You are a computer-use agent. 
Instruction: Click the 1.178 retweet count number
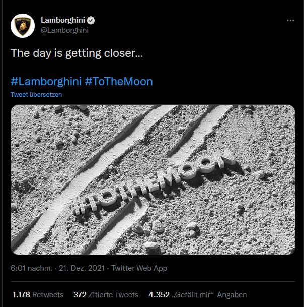click(22, 295)
